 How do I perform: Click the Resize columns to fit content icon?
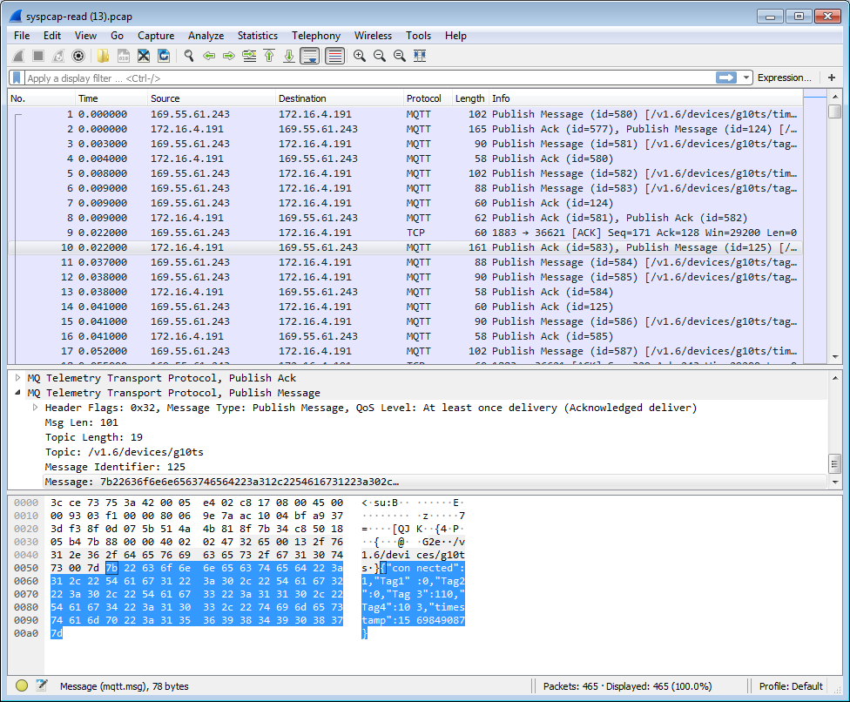pyautogui.click(x=420, y=56)
